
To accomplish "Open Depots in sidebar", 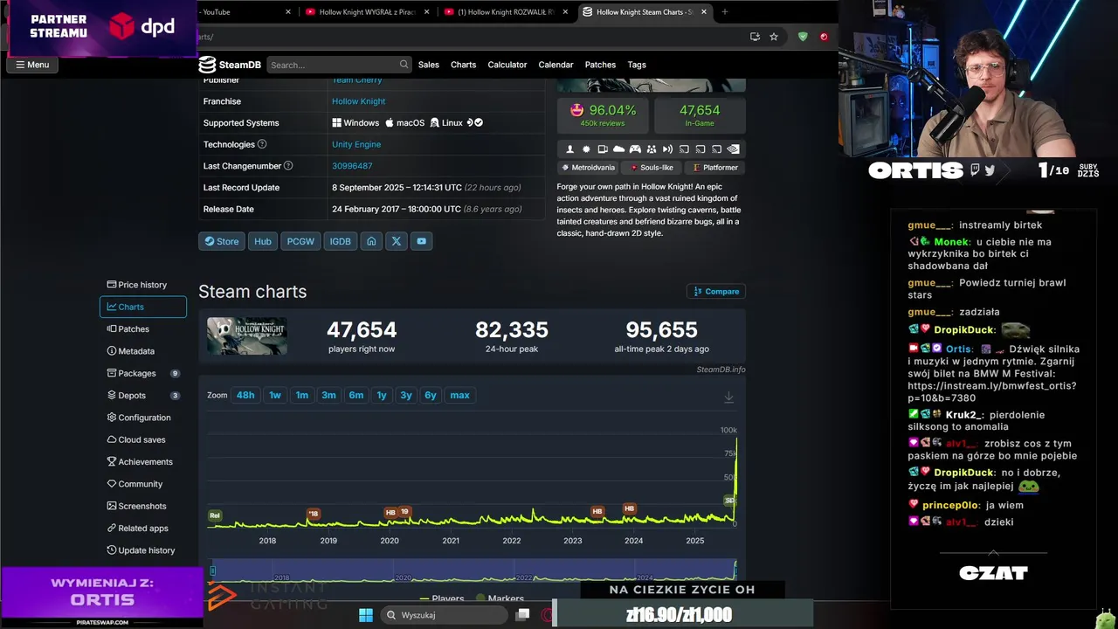I will [x=142, y=396].
